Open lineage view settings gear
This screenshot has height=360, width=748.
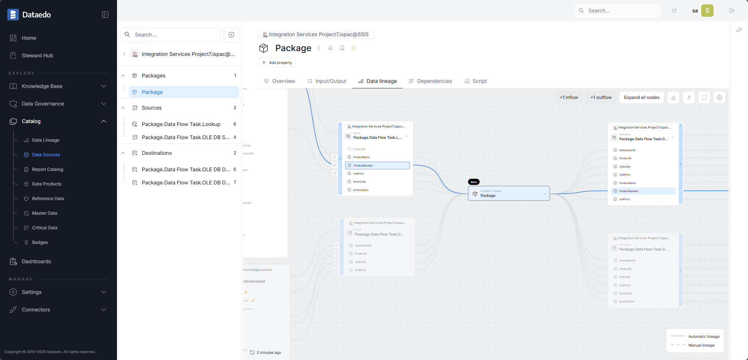719,97
